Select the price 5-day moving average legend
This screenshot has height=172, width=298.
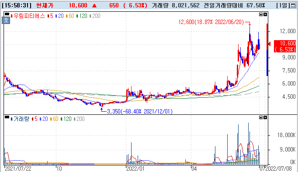click(50, 16)
